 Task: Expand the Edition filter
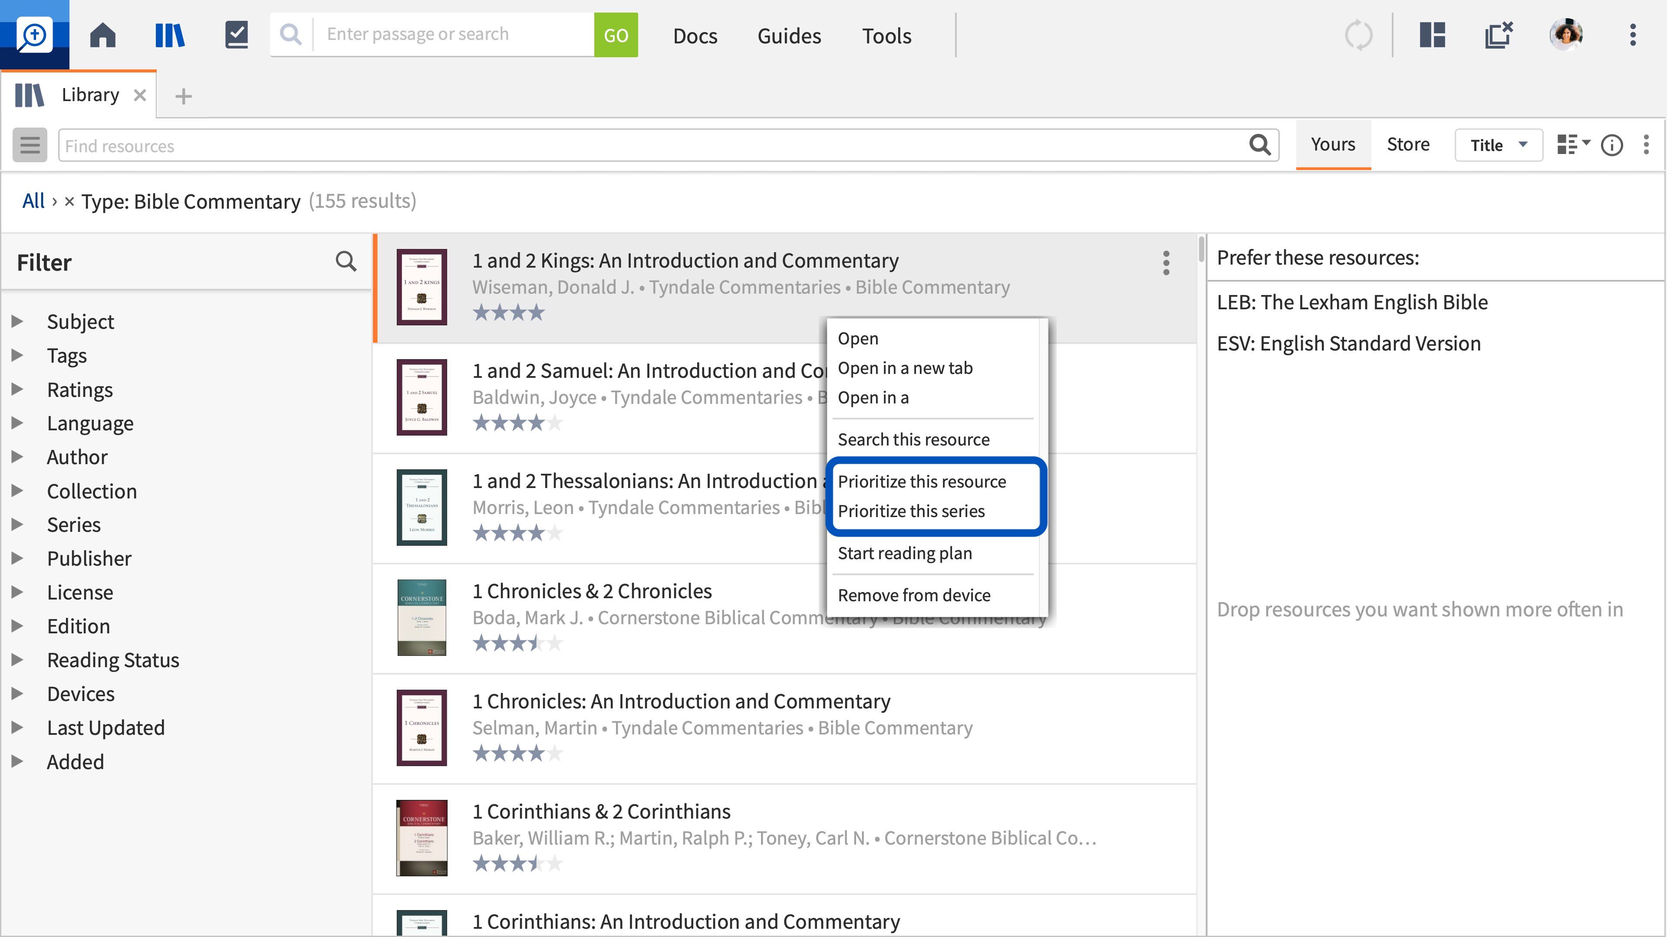click(17, 625)
